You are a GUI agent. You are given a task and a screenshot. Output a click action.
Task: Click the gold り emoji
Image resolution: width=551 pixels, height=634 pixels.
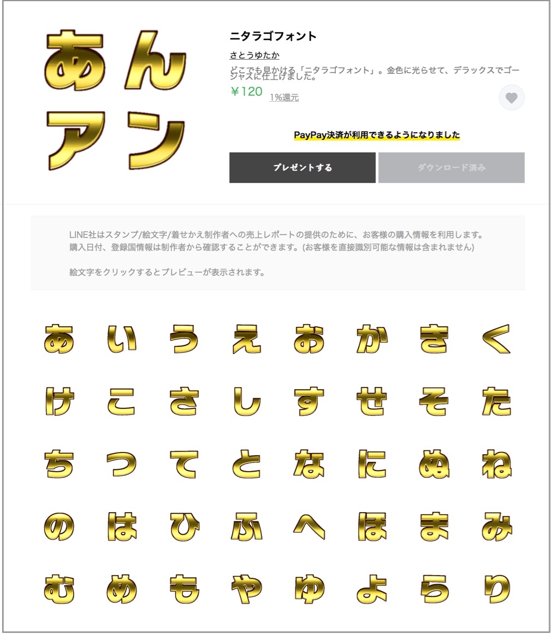[x=496, y=589]
